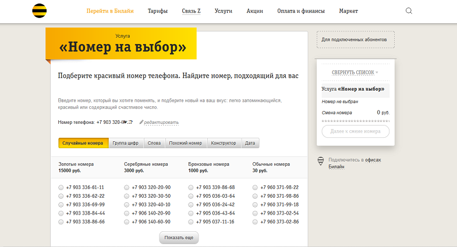The image size is (457, 247).
Task: Open the Услуги menu item
Action: [x=224, y=11]
